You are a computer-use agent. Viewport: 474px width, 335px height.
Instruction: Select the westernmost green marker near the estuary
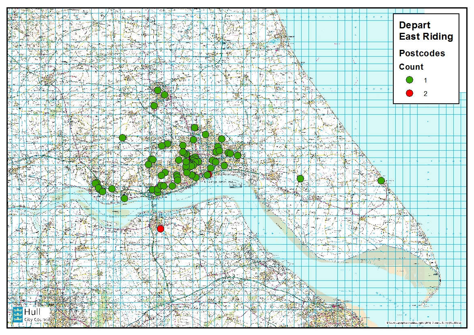[95, 184]
